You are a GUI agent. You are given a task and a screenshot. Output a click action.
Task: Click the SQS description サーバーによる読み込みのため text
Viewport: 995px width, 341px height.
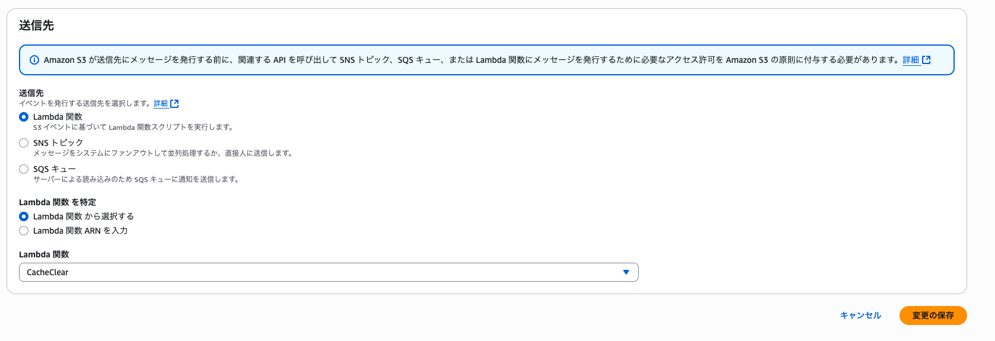[x=136, y=179]
